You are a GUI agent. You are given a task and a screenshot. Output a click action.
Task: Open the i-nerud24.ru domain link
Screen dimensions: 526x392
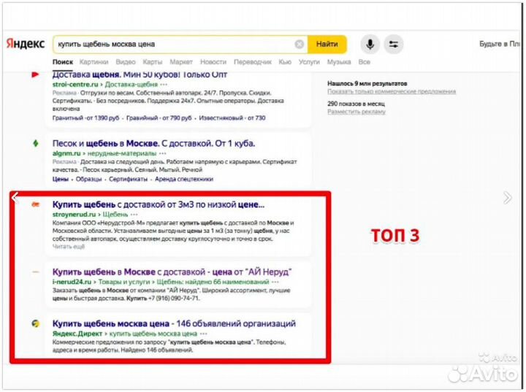[x=72, y=282]
